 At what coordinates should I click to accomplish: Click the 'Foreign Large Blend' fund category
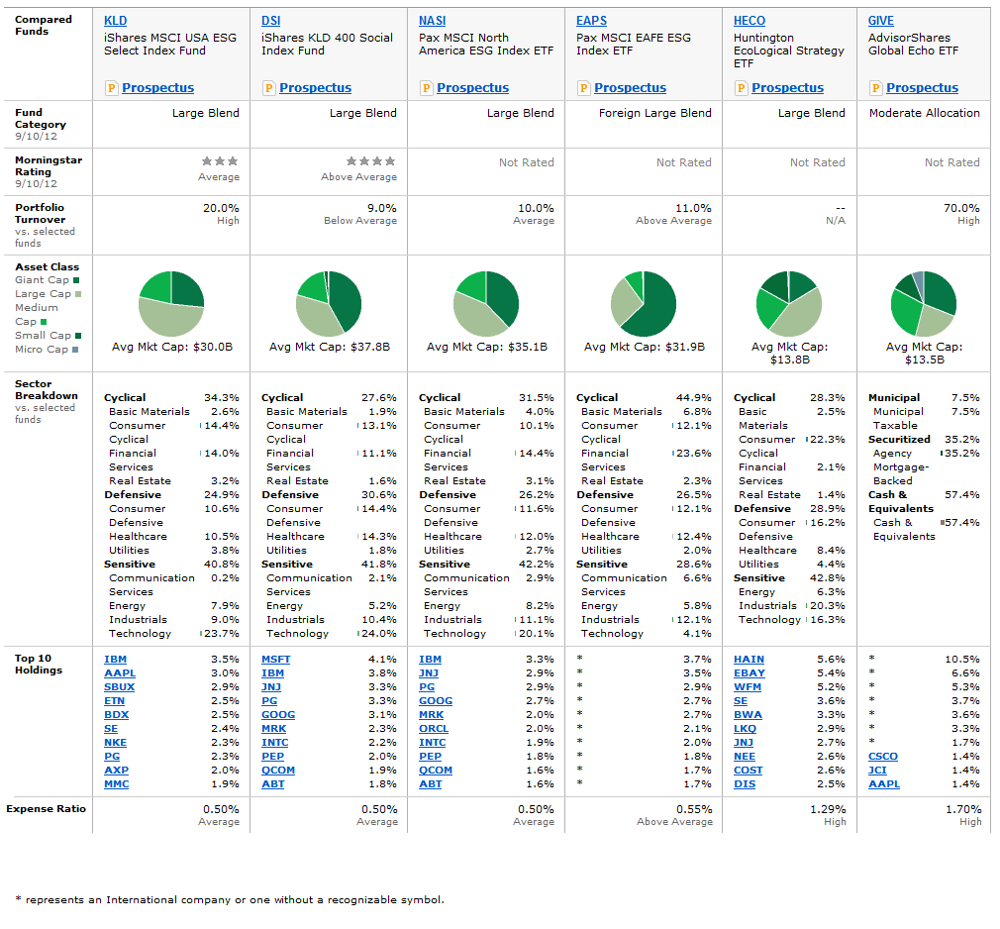655,114
